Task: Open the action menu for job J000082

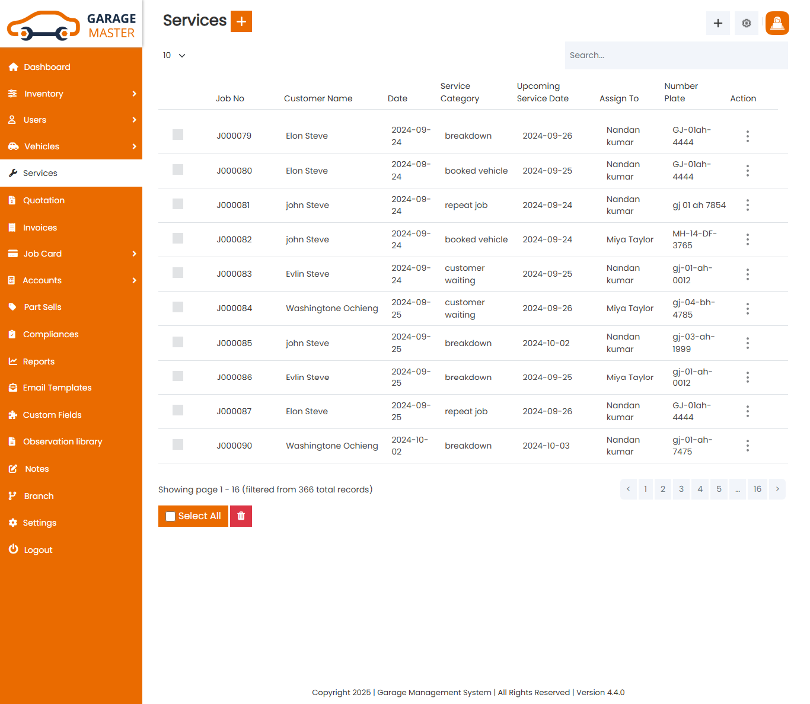Action: (748, 239)
